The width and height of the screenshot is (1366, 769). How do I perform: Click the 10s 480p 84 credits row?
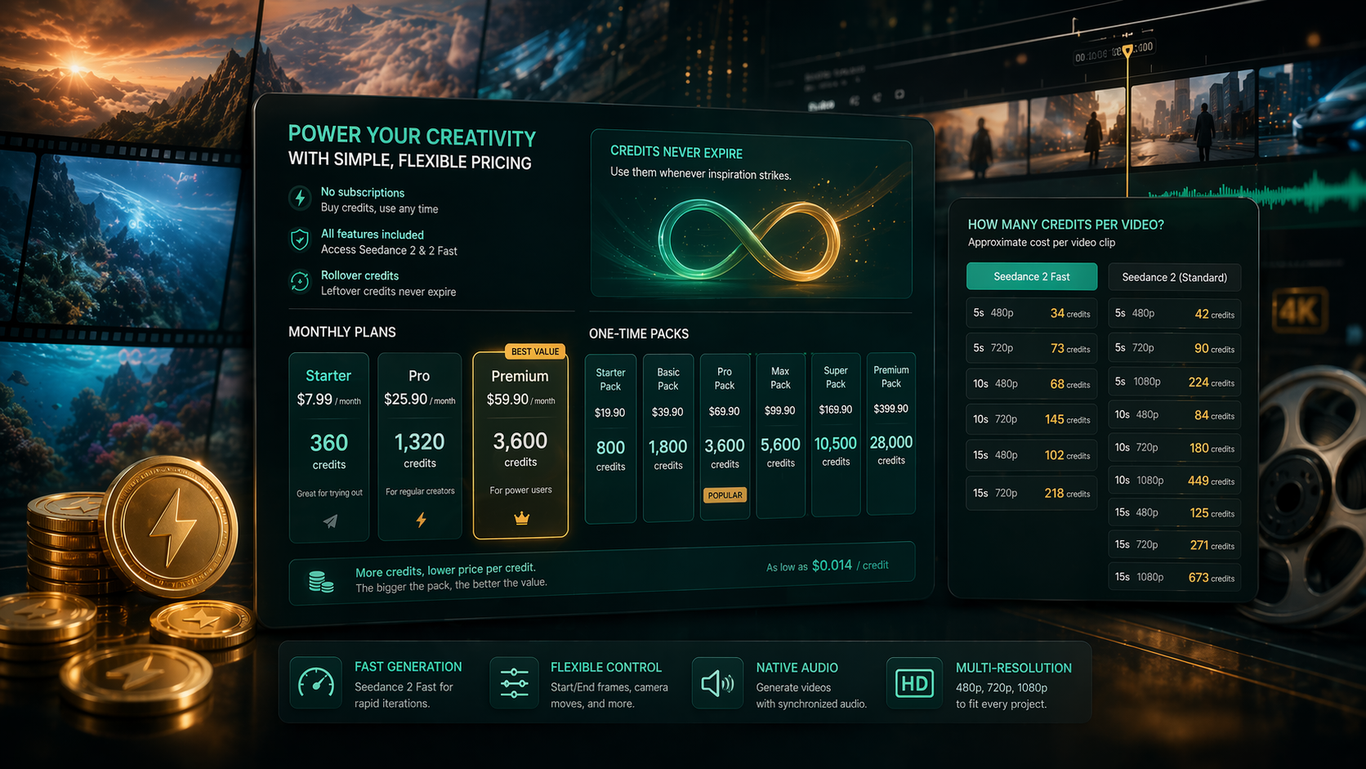pos(1174,415)
